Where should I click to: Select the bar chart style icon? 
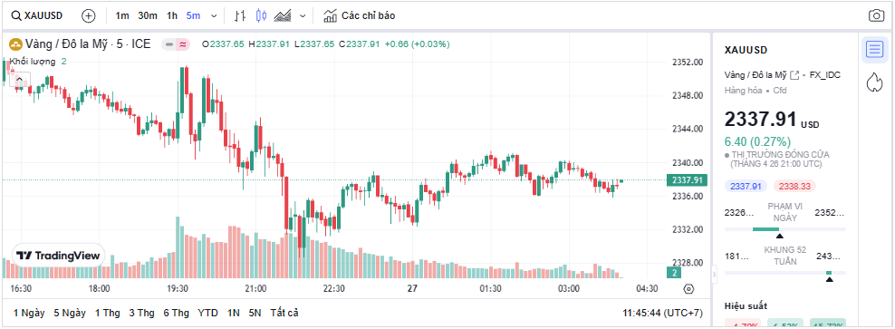pos(241,16)
